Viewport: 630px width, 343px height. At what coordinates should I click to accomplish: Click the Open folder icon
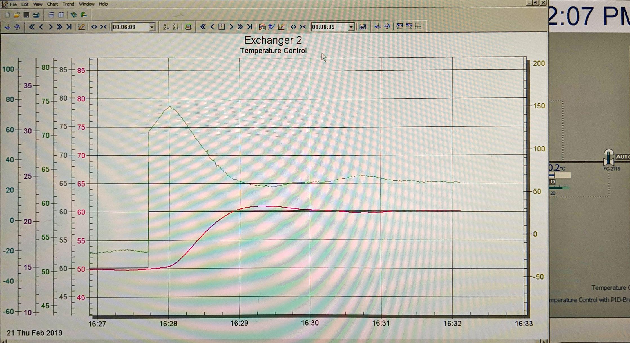pos(17,15)
